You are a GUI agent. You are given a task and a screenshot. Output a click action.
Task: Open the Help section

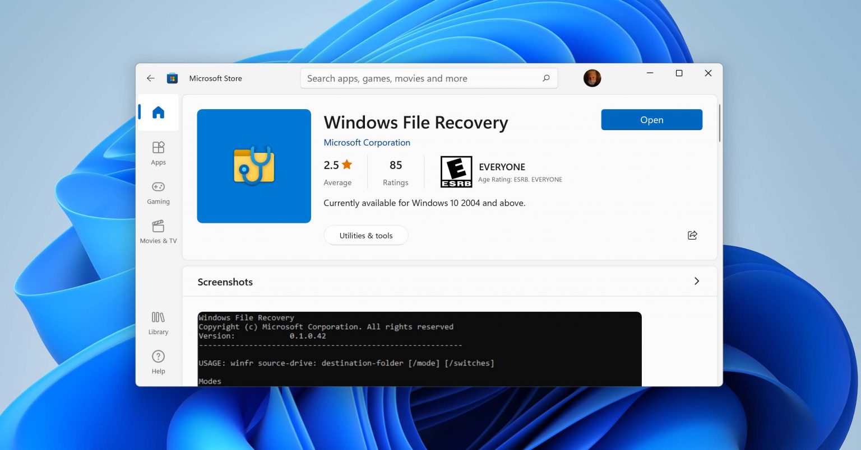click(x=158, y=360)
